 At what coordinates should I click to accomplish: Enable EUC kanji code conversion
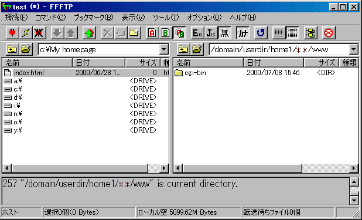(197, 33)
